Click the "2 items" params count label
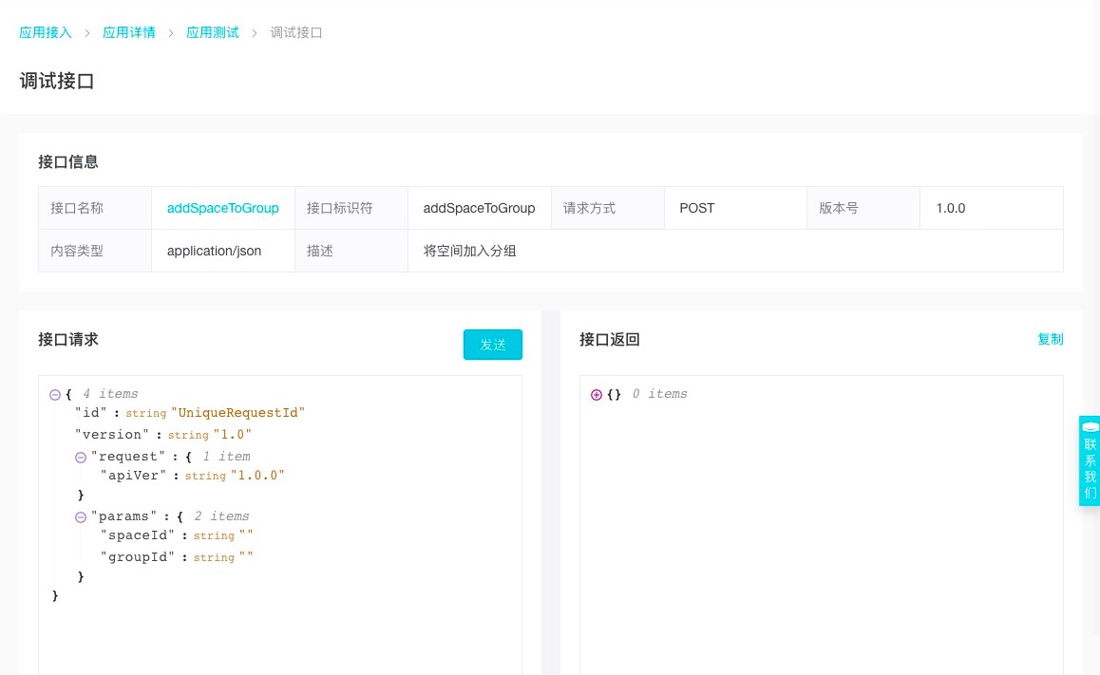 [x=221, y=516]
